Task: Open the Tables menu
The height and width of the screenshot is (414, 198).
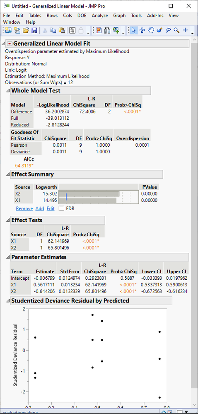Action: click(35, 16)
